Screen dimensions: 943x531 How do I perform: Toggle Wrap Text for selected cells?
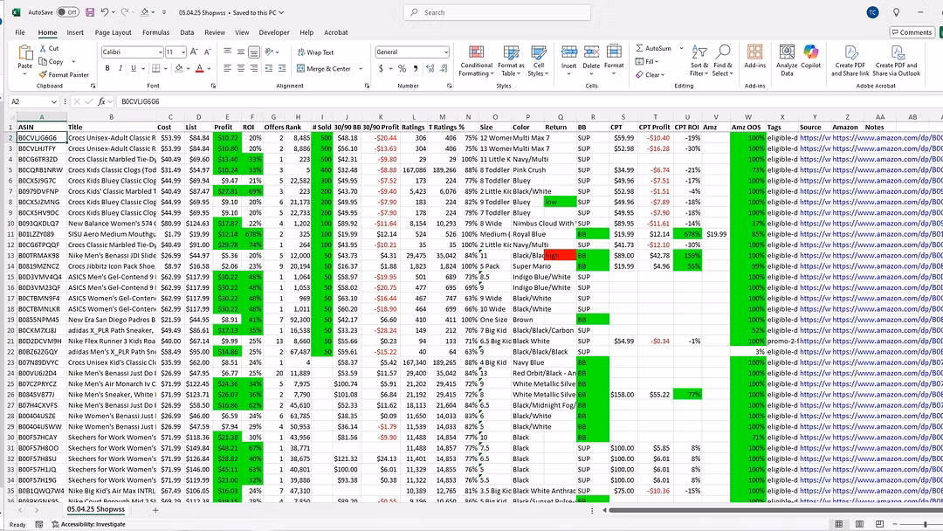pyautogui.click(x=315, y=52)
